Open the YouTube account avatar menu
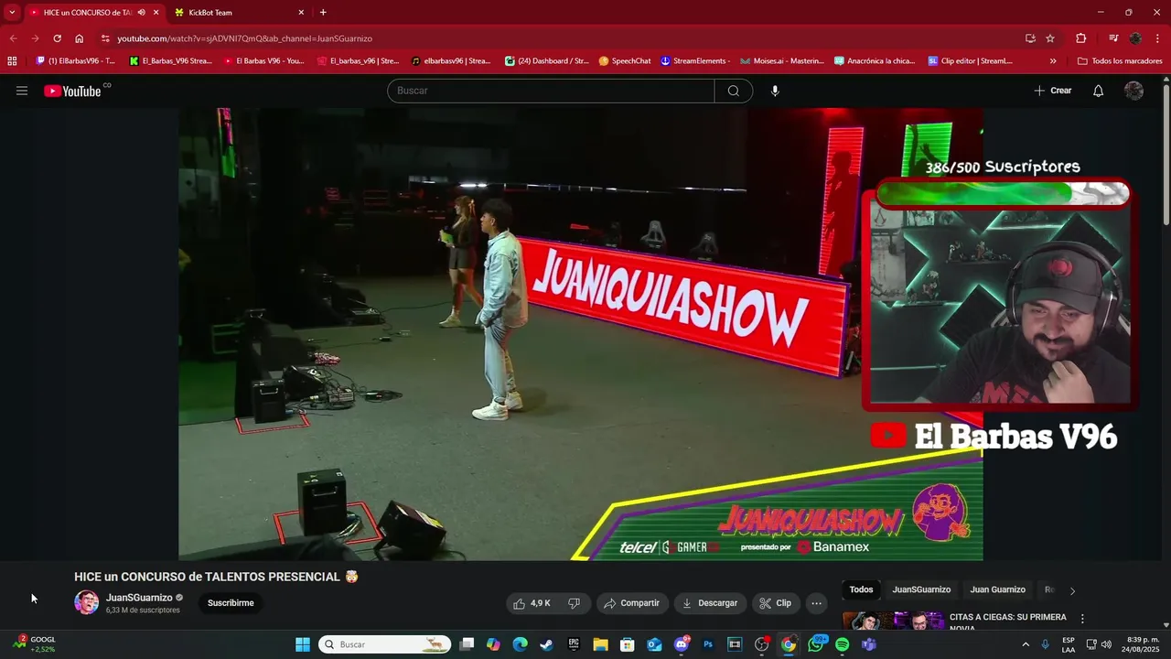The width and height of the screenshot is (1171, 659). pos(1133,91)
